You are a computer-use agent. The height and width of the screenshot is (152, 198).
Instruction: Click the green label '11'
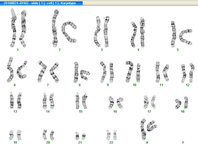click(161, 85)
